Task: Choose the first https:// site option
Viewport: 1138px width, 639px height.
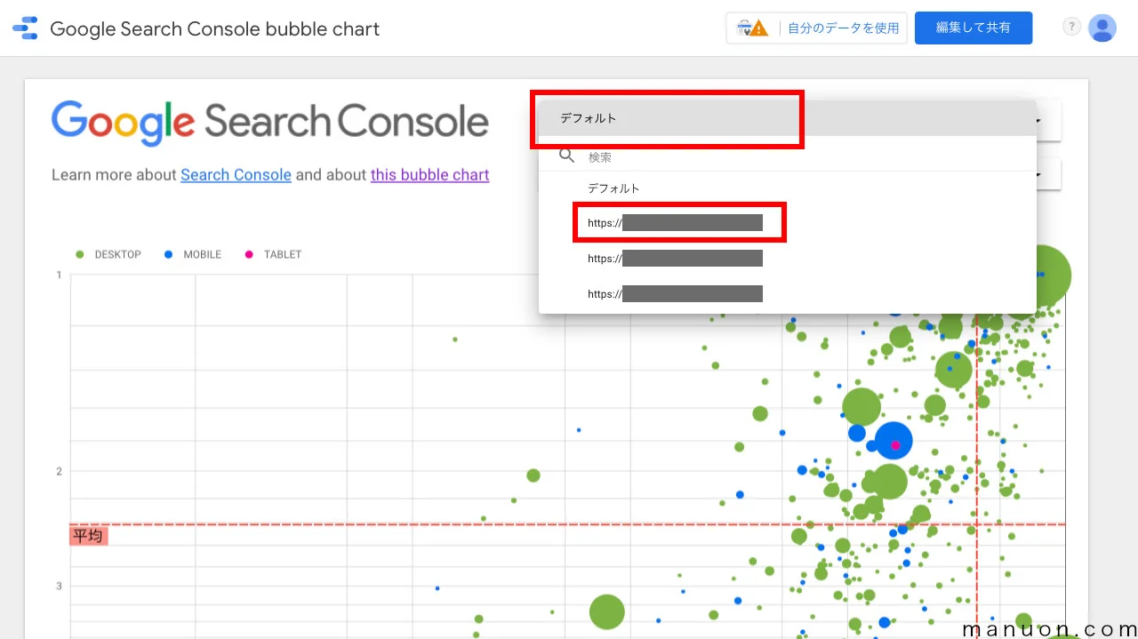Action: pyautogui.click(x=676, y=223)
